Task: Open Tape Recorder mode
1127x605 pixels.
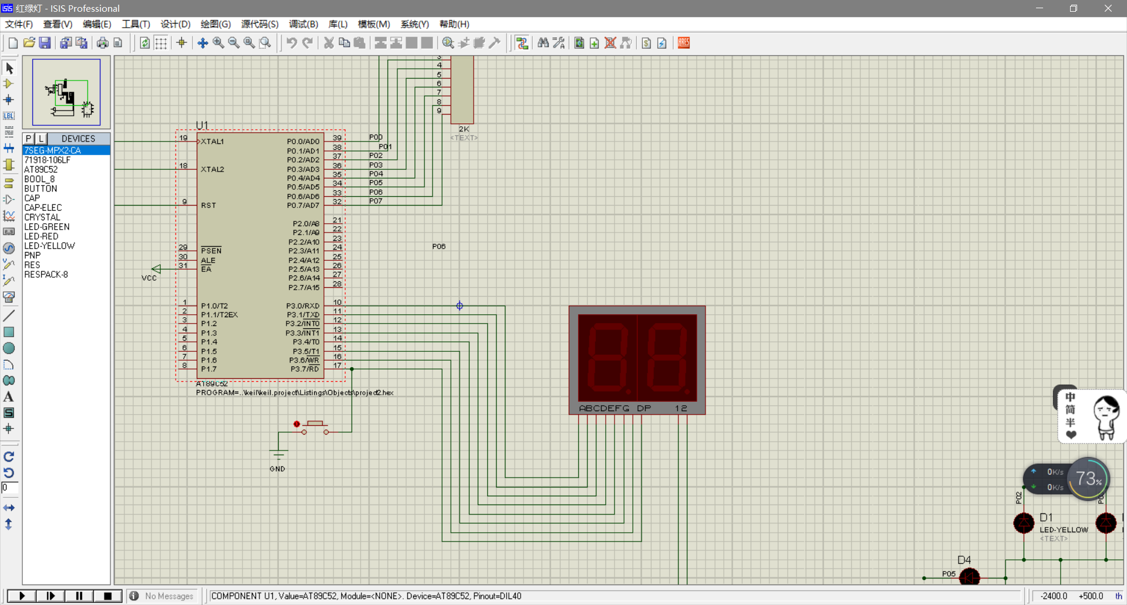Action: coord(9,232)
